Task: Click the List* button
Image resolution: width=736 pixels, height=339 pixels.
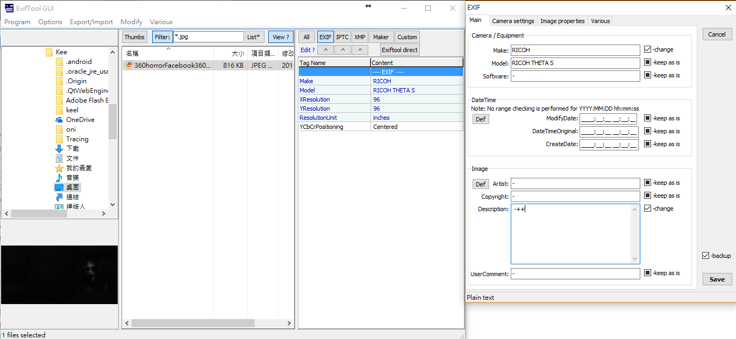Action: click(x=254, y=37)
